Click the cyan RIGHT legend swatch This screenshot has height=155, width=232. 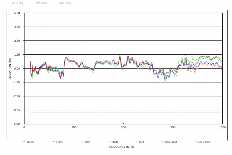(x=109, y=142)
